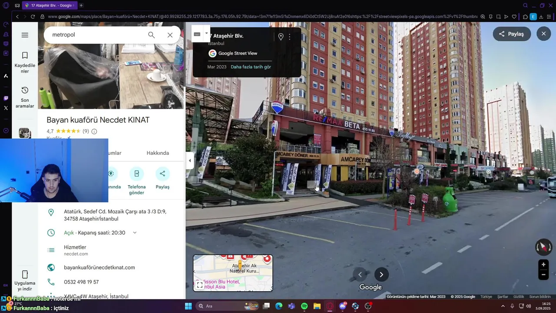Viewport: 556px width, 313px height.
Task: Click Uygulamayı indir button
Action: pyautogui.click(x=25, y=281)
